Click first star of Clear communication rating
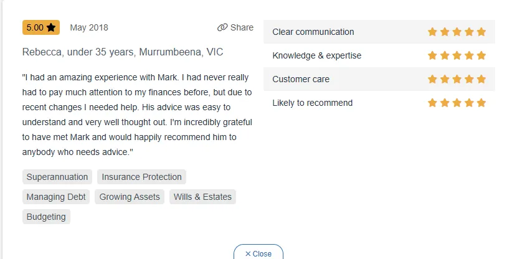Viewport: 512px width, 259px height. (432, 32)
